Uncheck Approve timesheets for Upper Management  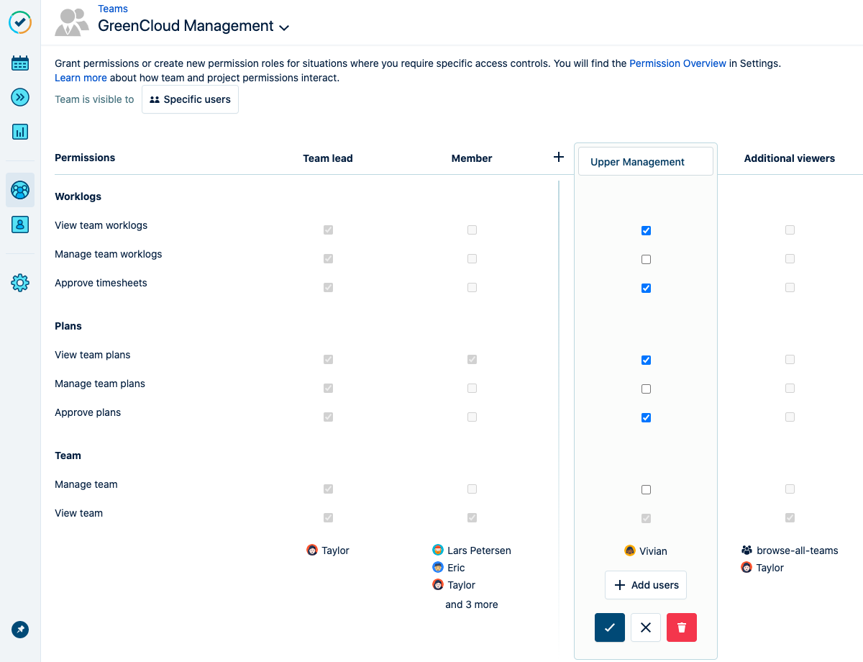[x=646, y=288]
